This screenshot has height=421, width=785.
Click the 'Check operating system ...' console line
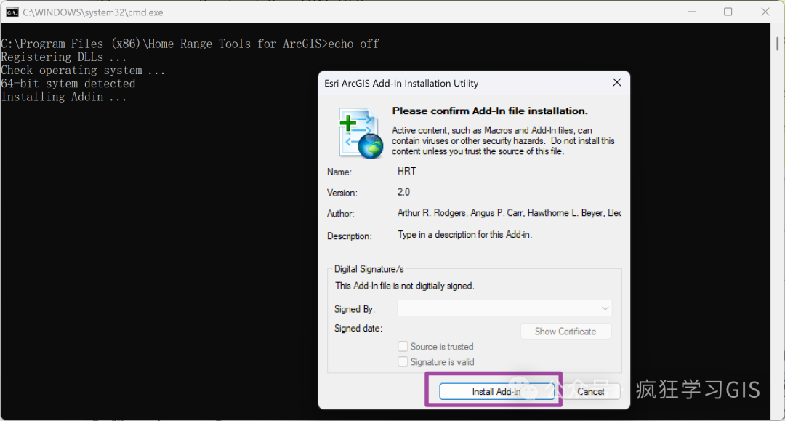tap(83, 70)
